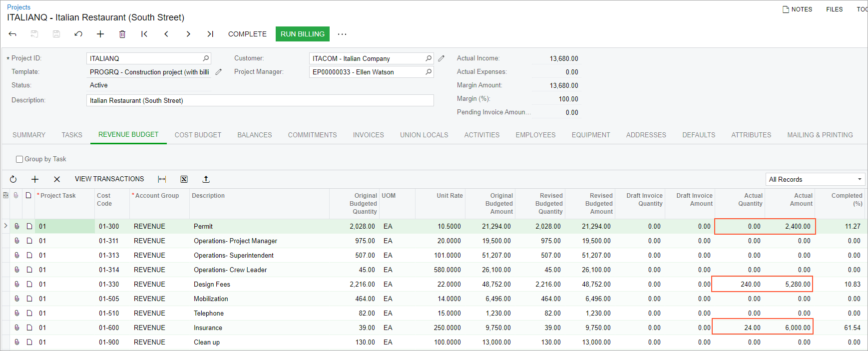Go to the first record in toolbar

tap(144, 34)
